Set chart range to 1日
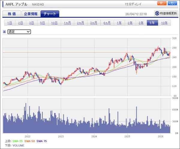 [x=10, y=23]
